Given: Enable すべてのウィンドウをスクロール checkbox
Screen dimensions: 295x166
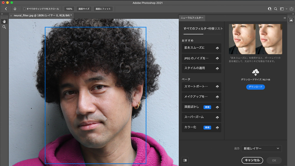Looking at the screenshot, I should (25, 9).
